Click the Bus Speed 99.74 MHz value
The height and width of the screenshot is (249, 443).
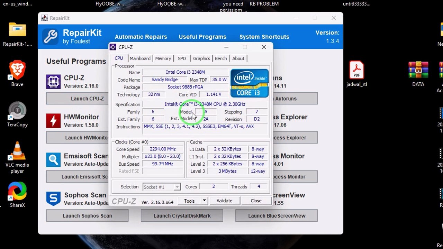coord(163,164)
